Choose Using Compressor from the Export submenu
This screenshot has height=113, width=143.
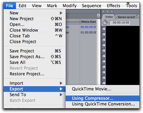[x=102, y=98]
